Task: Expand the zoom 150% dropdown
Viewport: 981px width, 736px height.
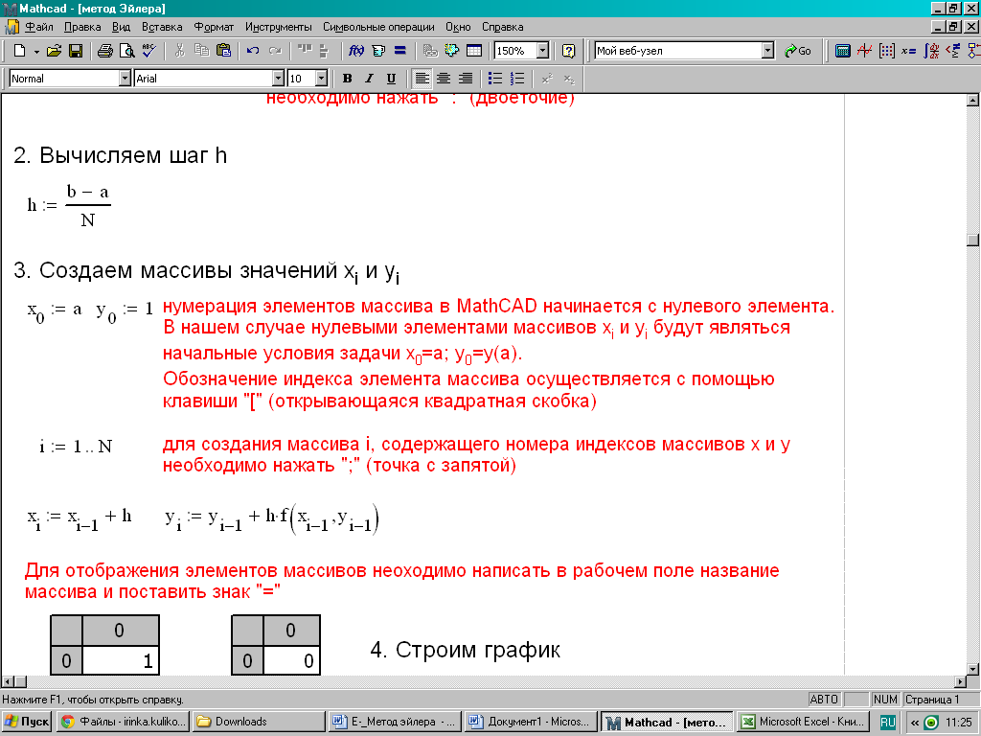Action: (x=542, y=51)
